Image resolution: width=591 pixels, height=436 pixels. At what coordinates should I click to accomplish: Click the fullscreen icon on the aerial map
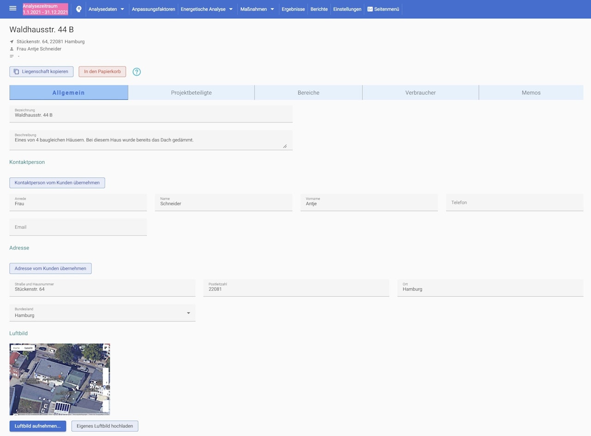tap(105, 348)
